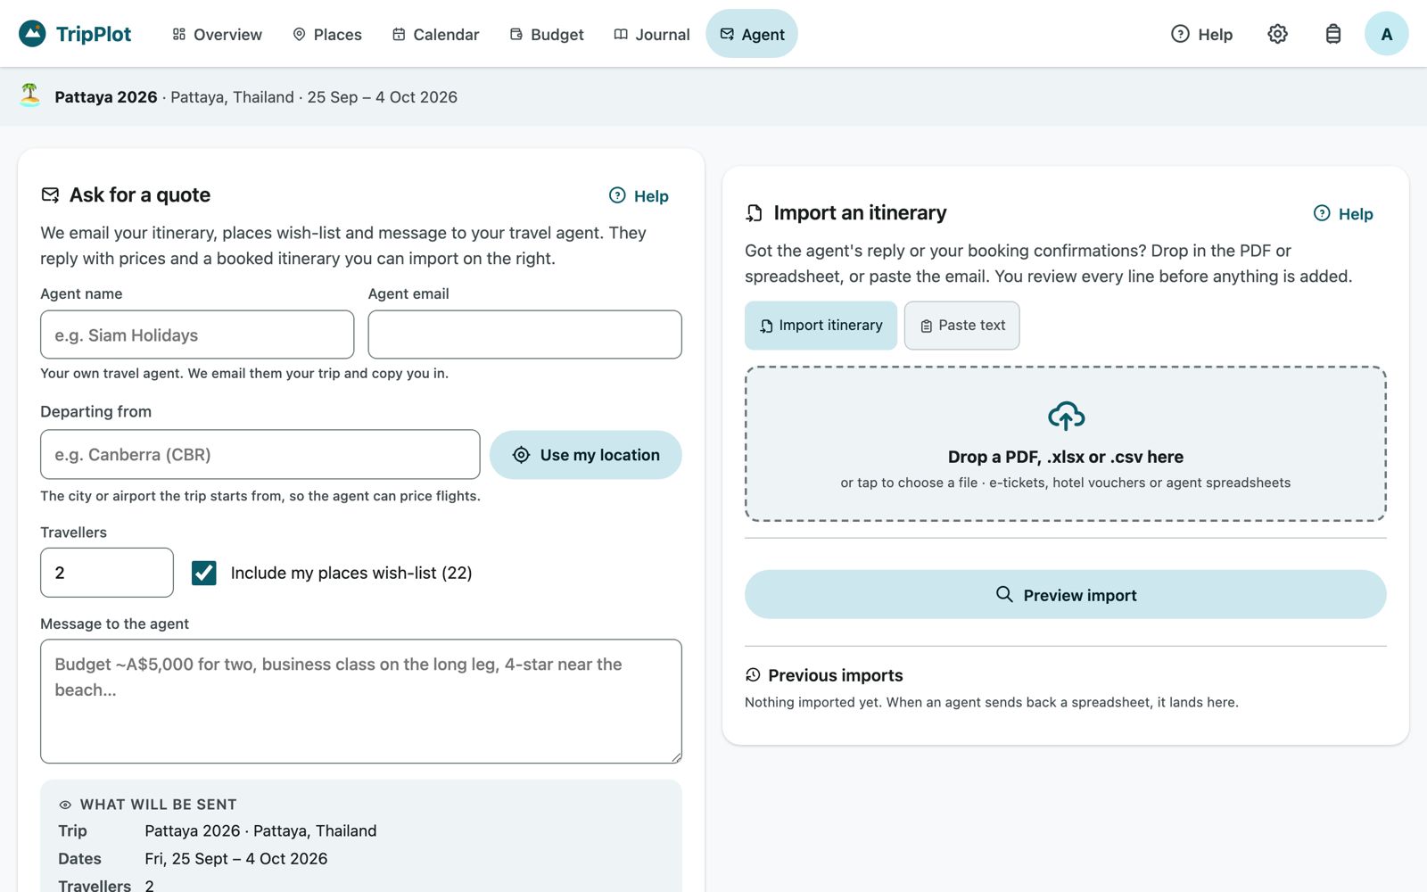Image resolution: width=1427 pixels, height=892 pixels.
Task: Focus the Agent email input field
Action: (524, 334)
